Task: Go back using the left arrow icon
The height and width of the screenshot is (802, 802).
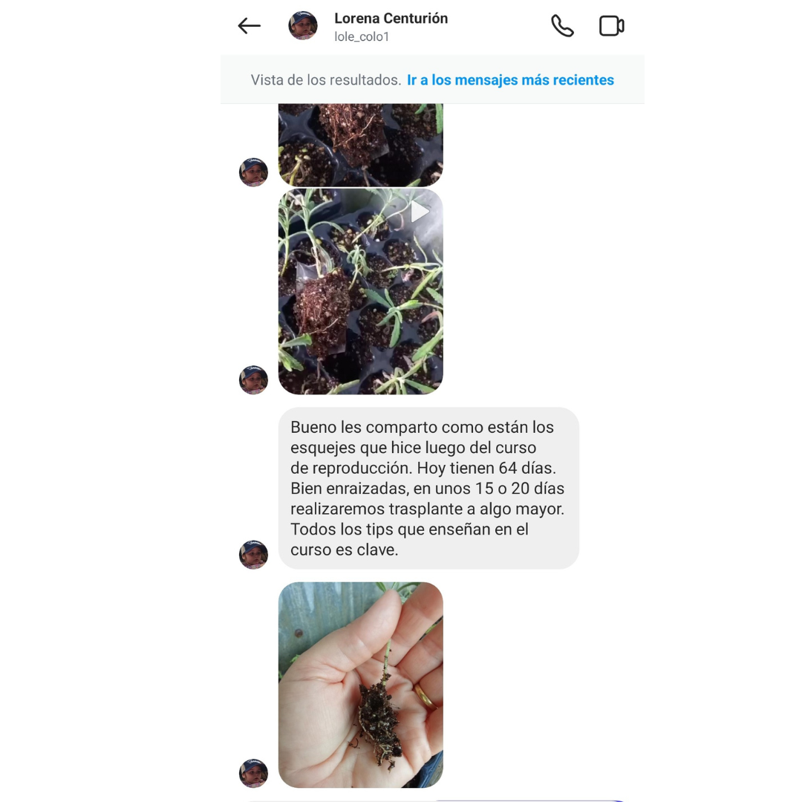Action: [x=249, y=25]
